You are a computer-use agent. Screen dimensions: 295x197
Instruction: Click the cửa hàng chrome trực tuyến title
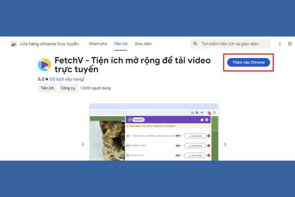[49, 44]
